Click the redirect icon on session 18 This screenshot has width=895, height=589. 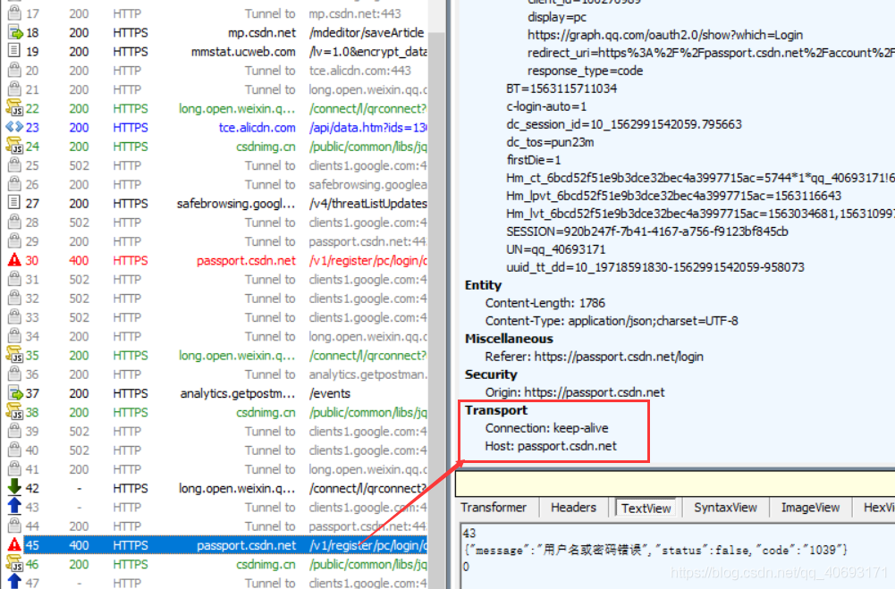pos(14,33)
